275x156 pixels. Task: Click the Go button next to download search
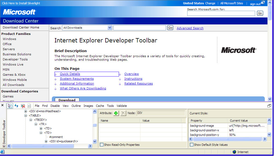click(170, 28)
